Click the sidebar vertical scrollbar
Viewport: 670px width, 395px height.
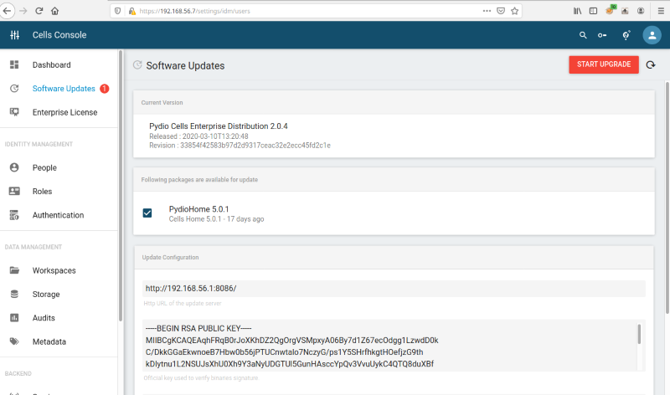point(121,186)
